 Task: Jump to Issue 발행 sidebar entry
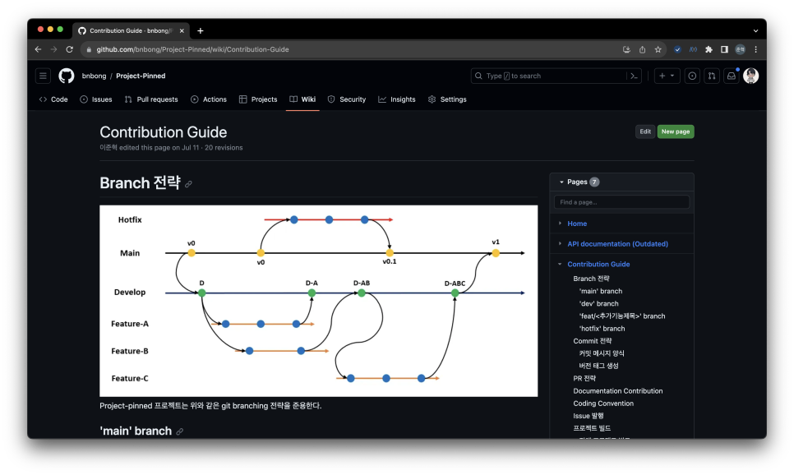click(x=589, y=416)
